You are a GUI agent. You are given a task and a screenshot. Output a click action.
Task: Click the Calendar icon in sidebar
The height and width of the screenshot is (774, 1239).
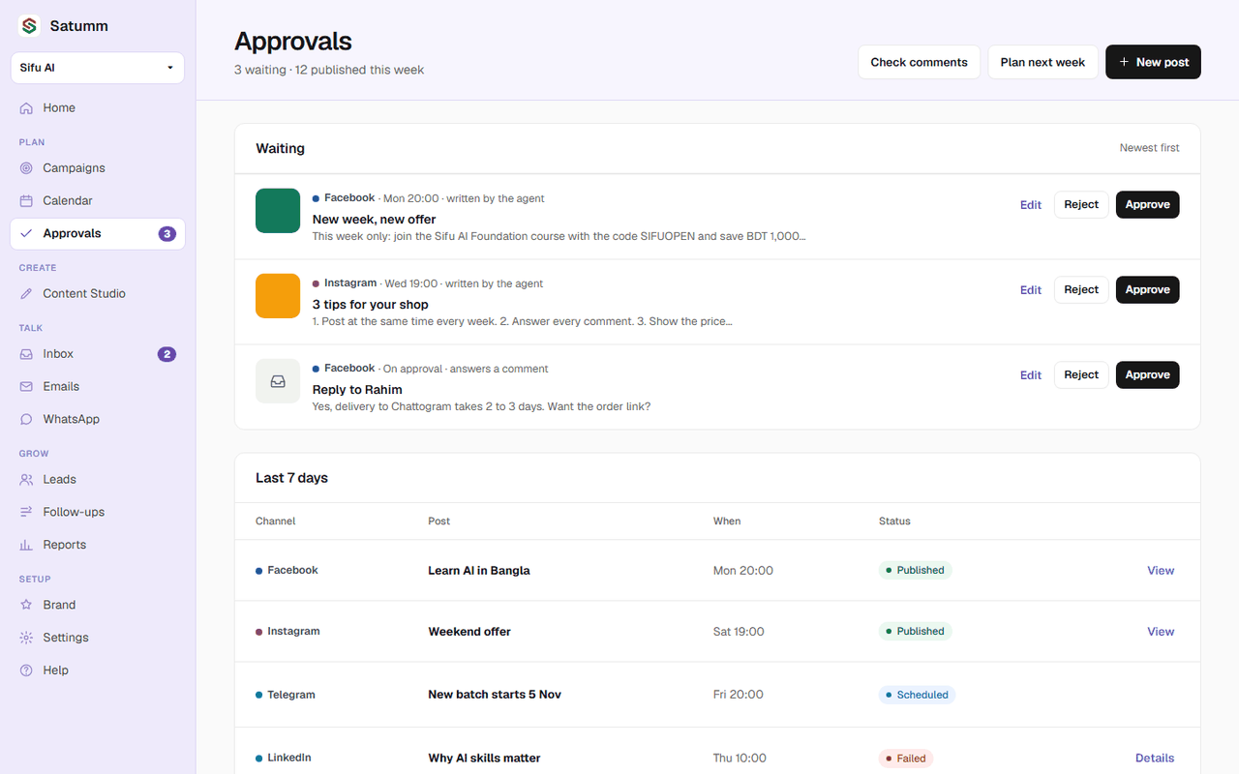[x=26, y=201]
